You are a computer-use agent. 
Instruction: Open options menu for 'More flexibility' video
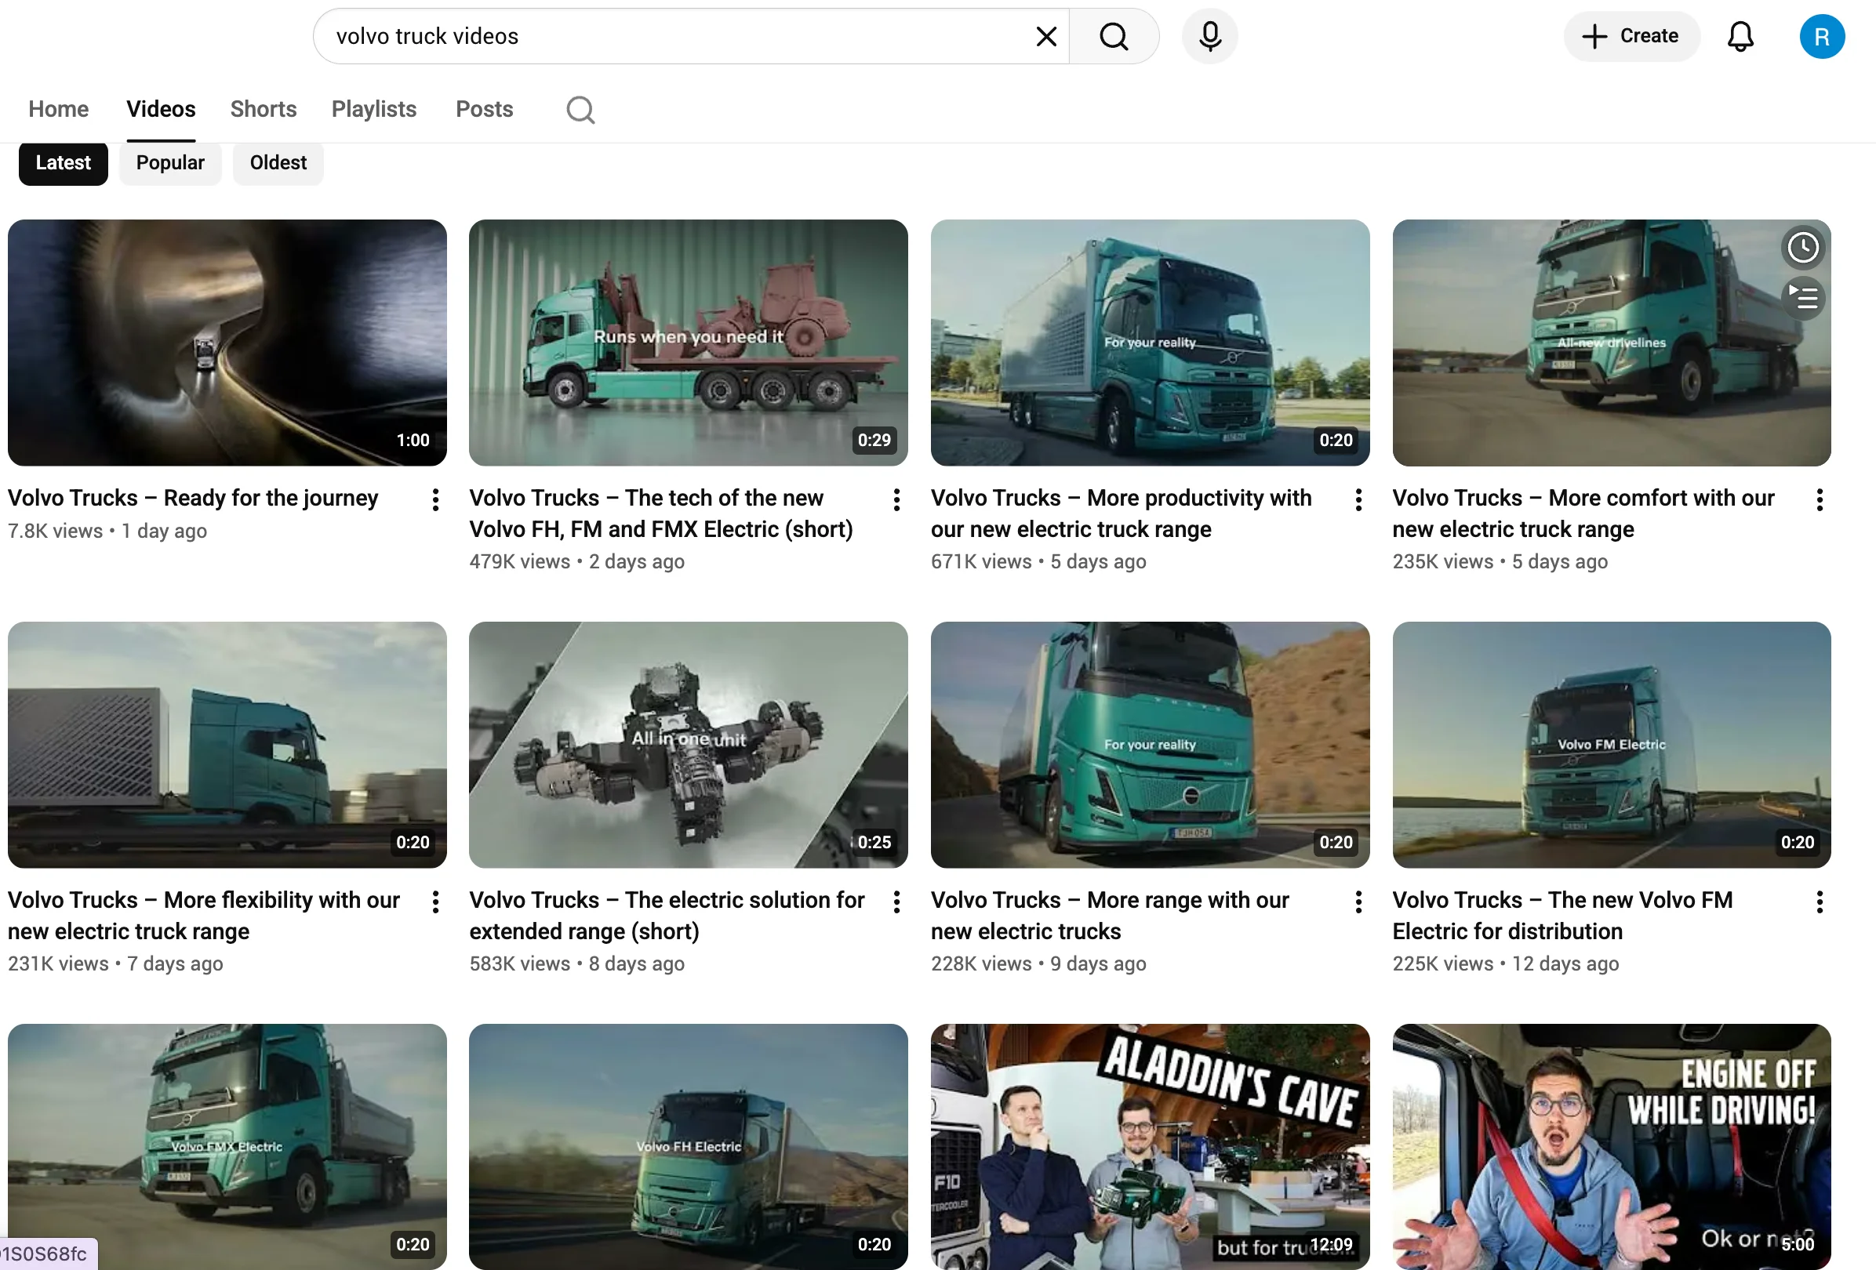coord(435,902)
